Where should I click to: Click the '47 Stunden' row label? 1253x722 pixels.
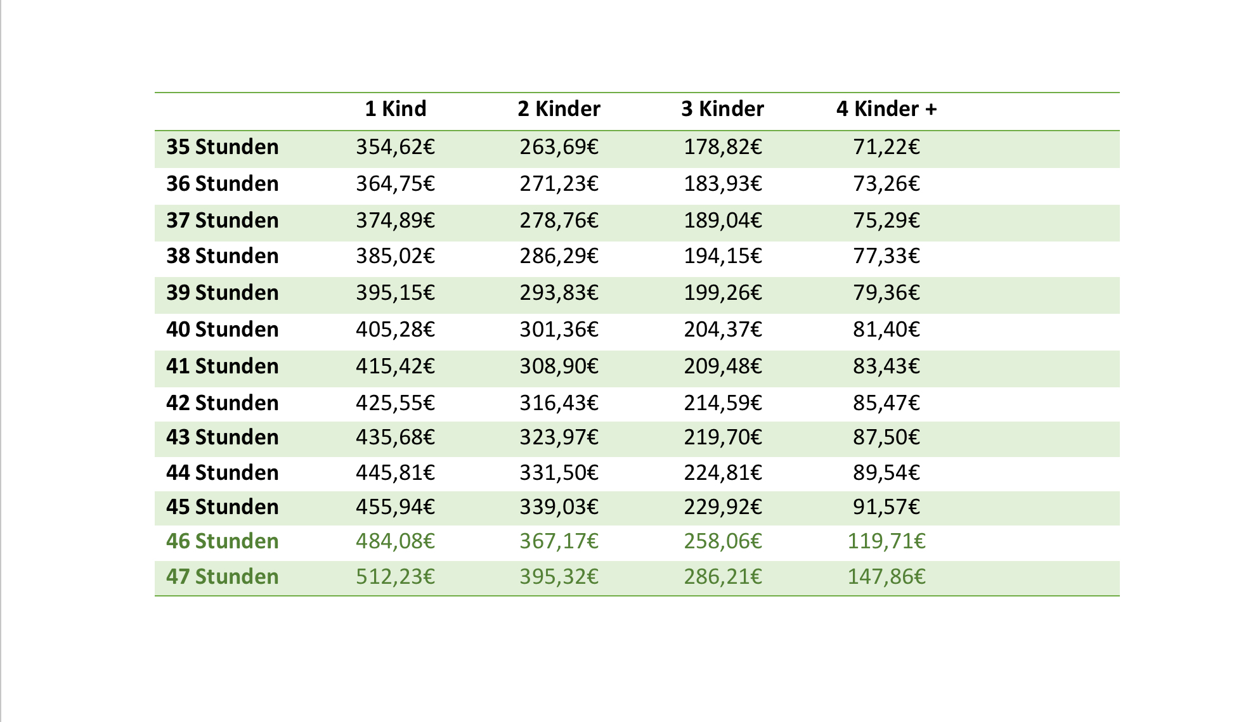223,577
